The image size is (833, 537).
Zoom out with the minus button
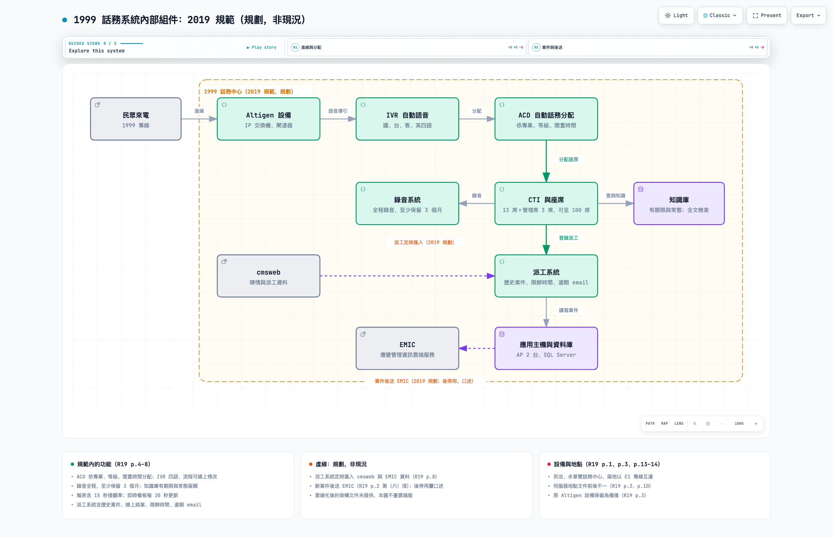point(722,423)
